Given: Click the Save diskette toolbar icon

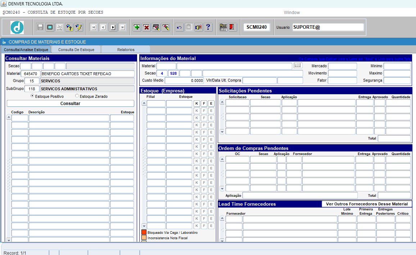Looking at the screenshot, I should [x=40, y=27].
